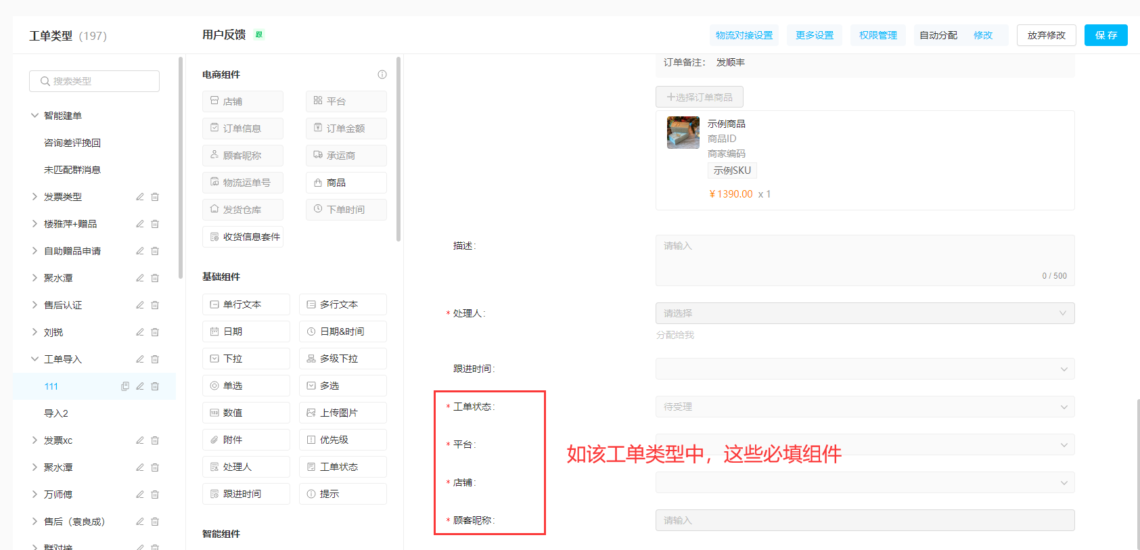Click search magnifier icon in 搜索类型 box
1140x550 pixels.
(45, 81)
